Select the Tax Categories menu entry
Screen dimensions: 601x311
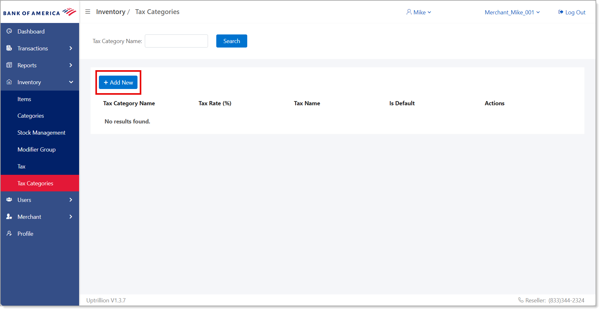click(40, 183)
